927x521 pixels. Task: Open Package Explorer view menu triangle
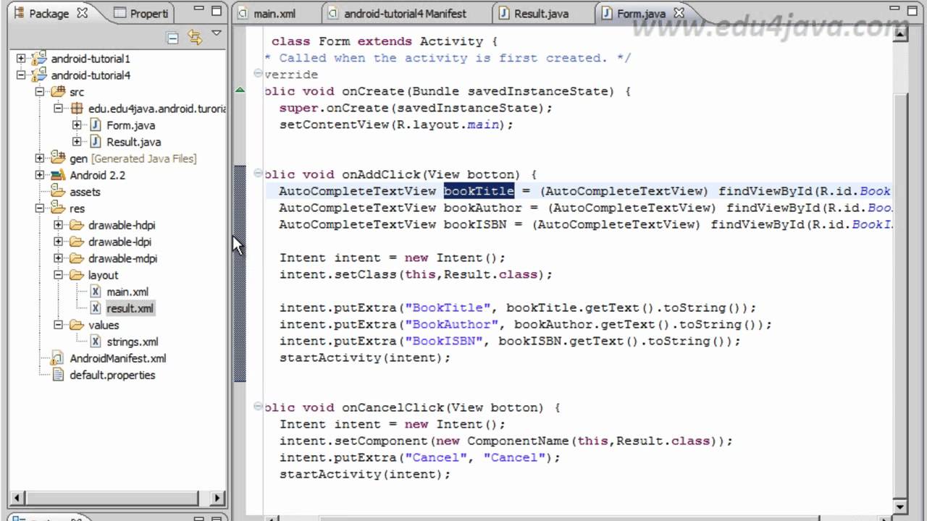(x=216, y=33)
